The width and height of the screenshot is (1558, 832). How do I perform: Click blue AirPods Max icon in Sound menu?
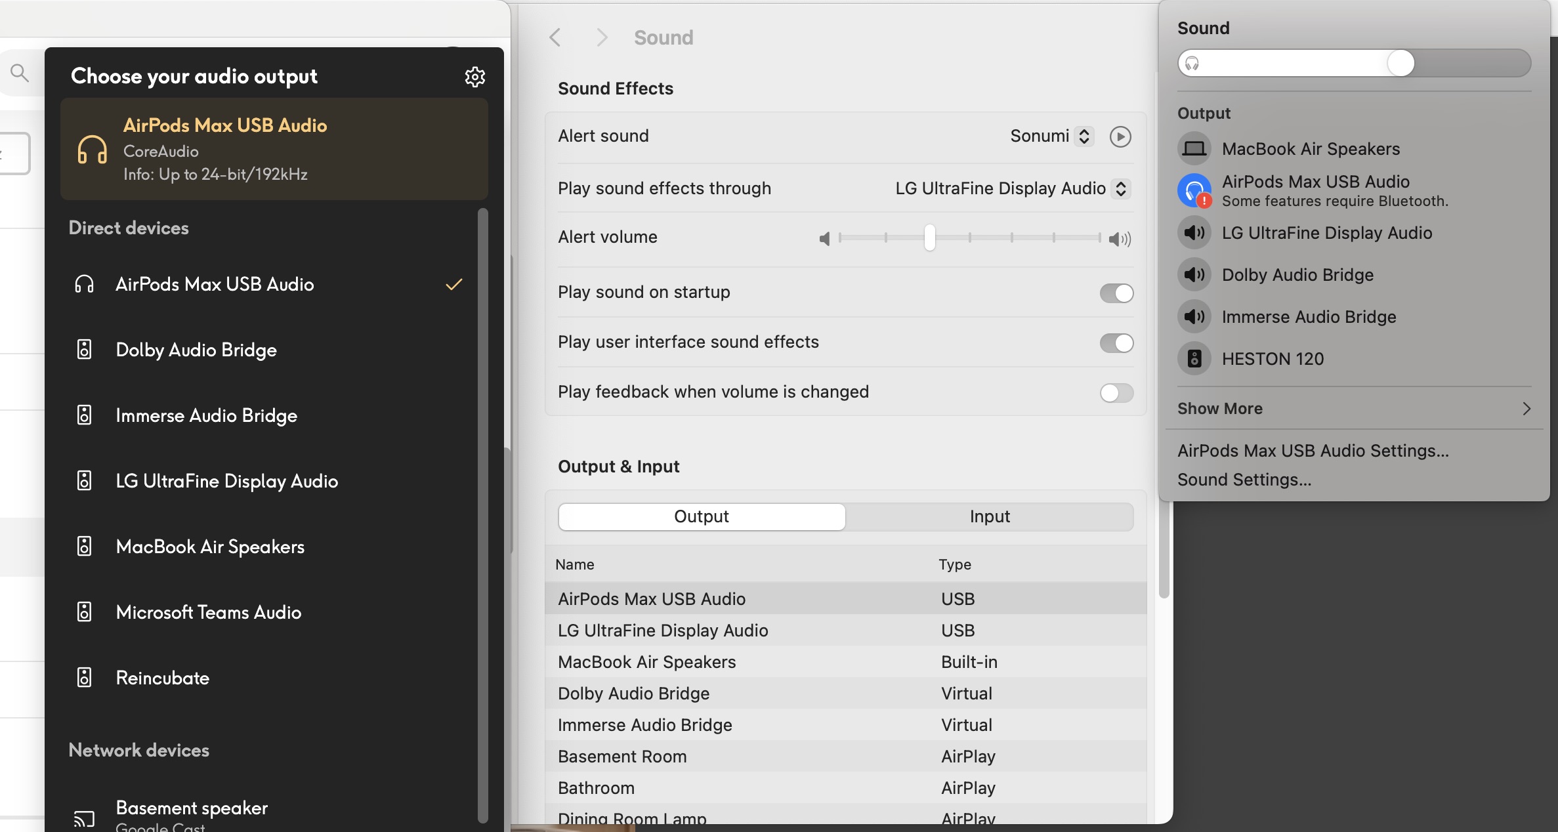point(1194,191)
